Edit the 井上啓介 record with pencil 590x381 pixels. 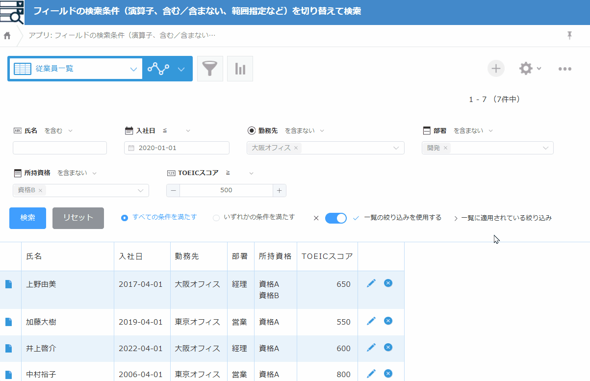[x=371, y=347]
